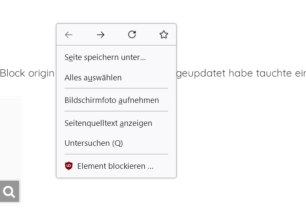The height and width of the screenshot is (213, 306).
Task: Dismiss the menu by clicking blank page area
Action: (238, 149)
